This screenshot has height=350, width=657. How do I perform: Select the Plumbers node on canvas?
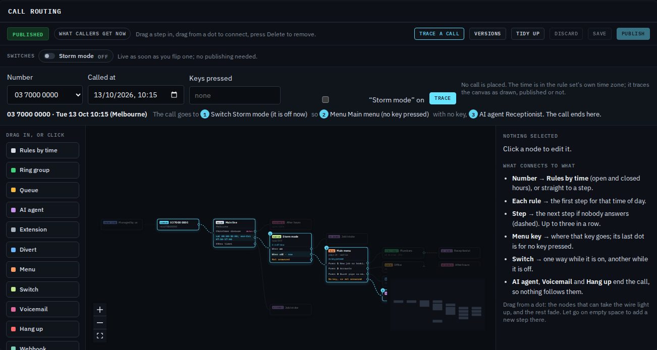point(403,253)
